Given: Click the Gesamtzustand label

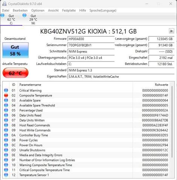Looking at the screenshot, I should pos(15,39).
